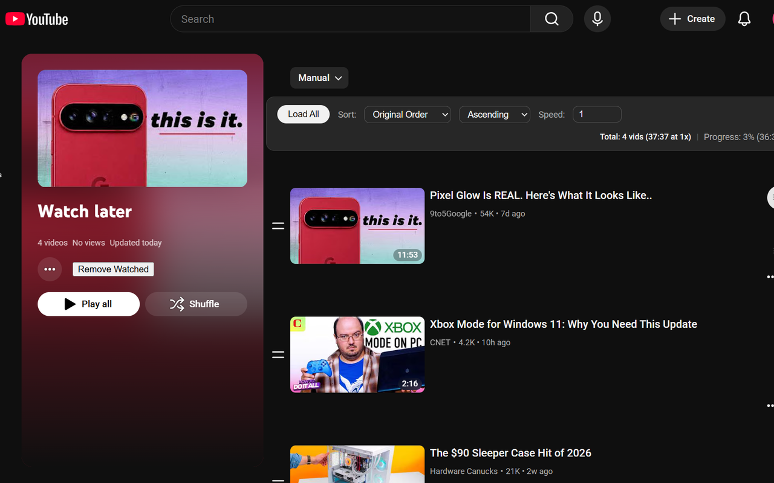Click the '4 videos' count text
Image resolution: width=774 pixels, height=483 pixels.
pos(53,243)
